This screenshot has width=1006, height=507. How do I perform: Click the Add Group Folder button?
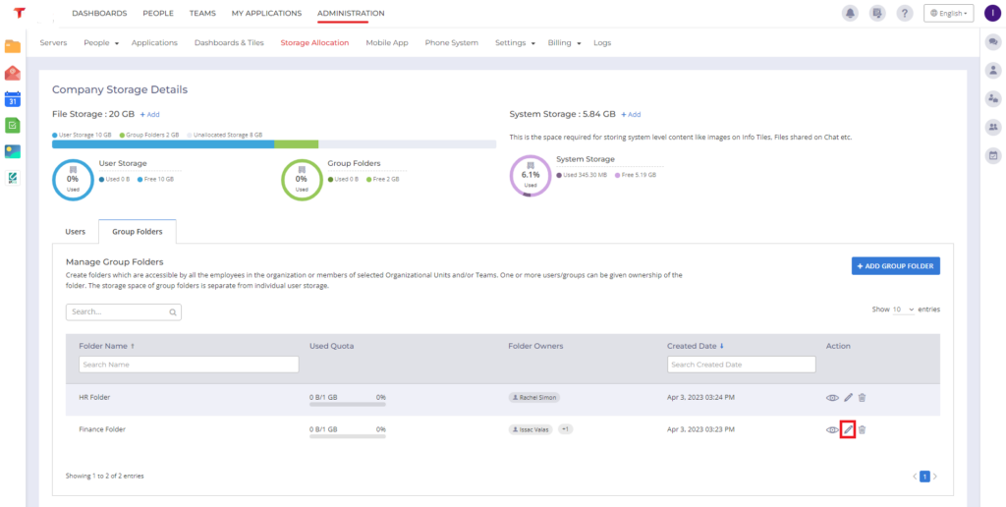click(895, 265)
